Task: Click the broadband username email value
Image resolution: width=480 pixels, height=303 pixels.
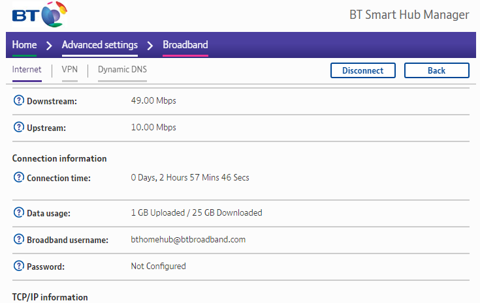Action: tap(188, 239)
